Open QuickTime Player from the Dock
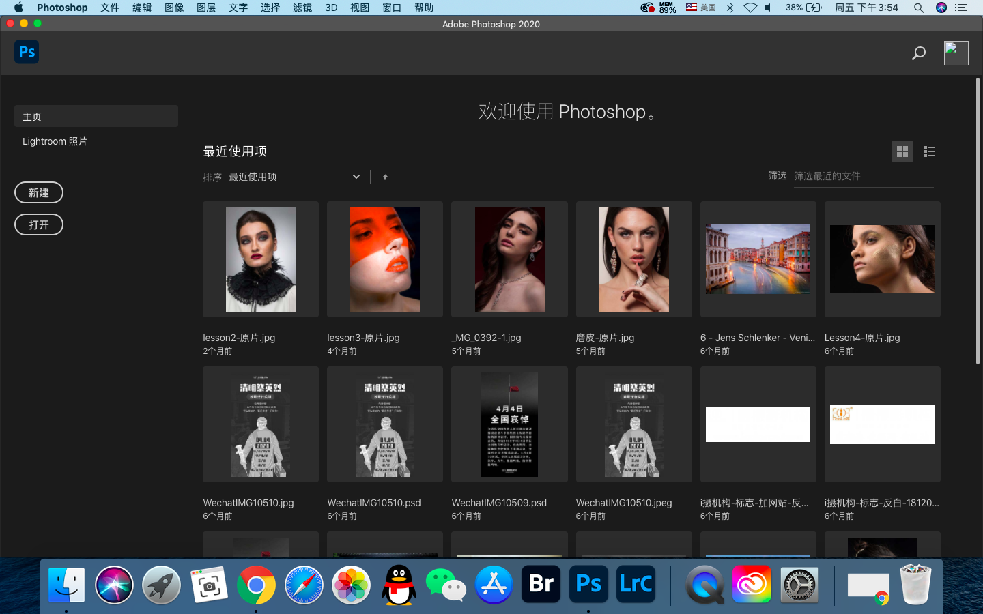Viewport: 983px width, 614px height. [705, 585]
